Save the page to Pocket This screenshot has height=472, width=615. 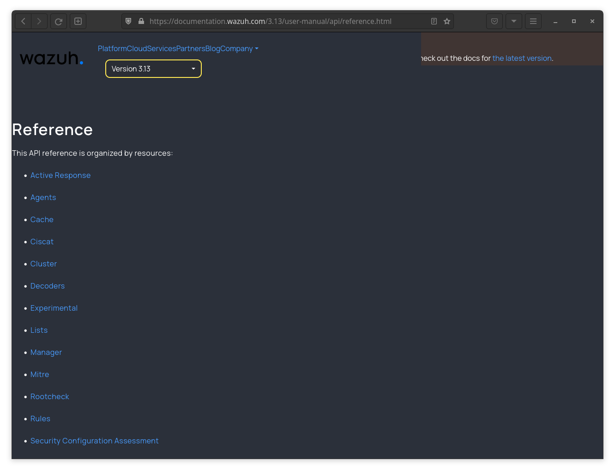point(494,21)
